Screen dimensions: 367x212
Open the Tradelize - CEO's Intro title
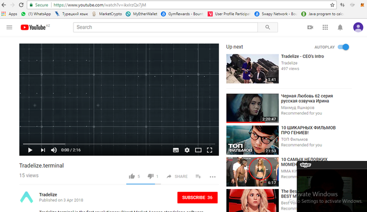pyautogui.click(x=302, y=56)
